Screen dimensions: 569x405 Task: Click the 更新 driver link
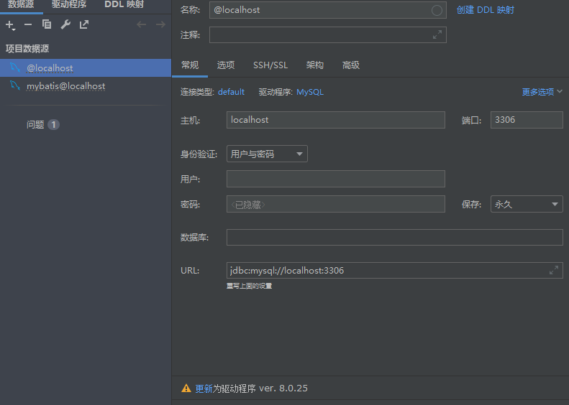click(x=204, y=388)
